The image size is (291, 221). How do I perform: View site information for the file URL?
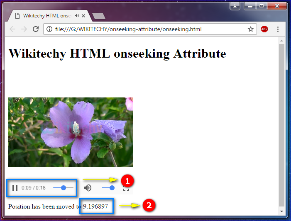(49, 29)
